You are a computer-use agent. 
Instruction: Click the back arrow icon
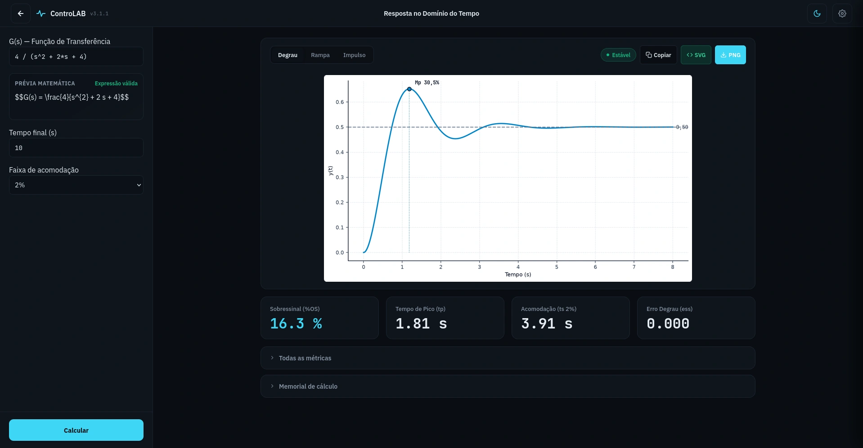21,13
